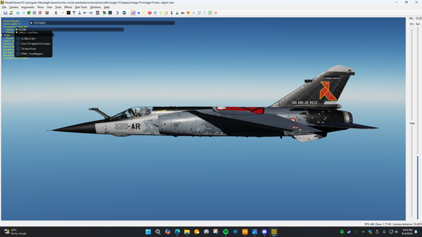Open the weather widget showing 24°C
The image size is (422, 237).
15,232
